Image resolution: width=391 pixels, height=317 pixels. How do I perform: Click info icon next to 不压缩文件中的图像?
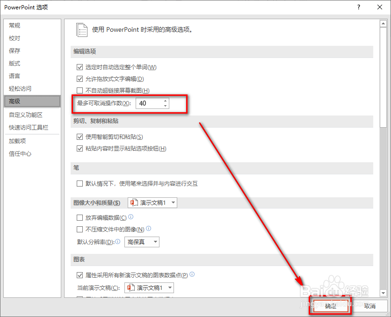pyautogui.click(x=148, y=228)
